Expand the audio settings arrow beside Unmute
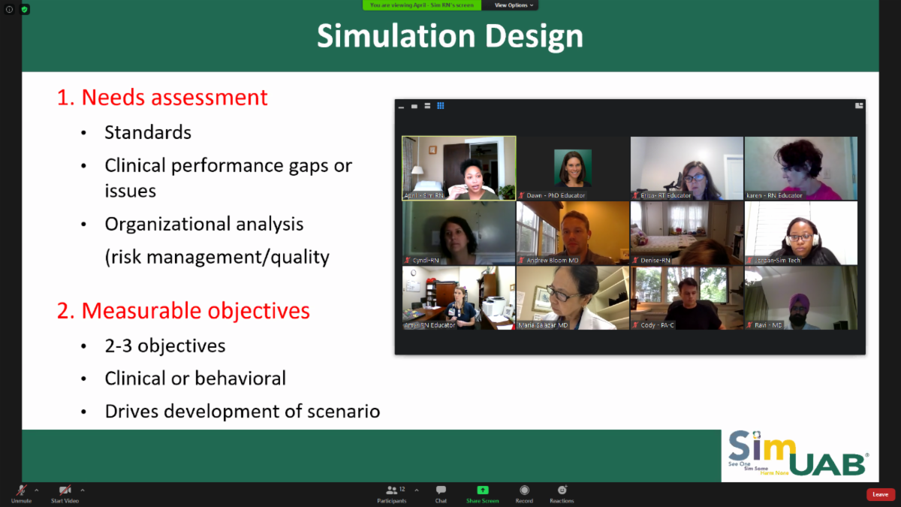This screenshot has width=901, height=507. point(37,490)
